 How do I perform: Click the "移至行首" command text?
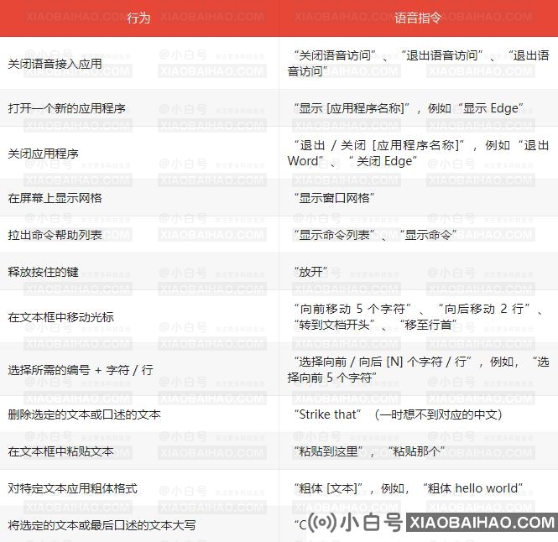pos(429,324)
